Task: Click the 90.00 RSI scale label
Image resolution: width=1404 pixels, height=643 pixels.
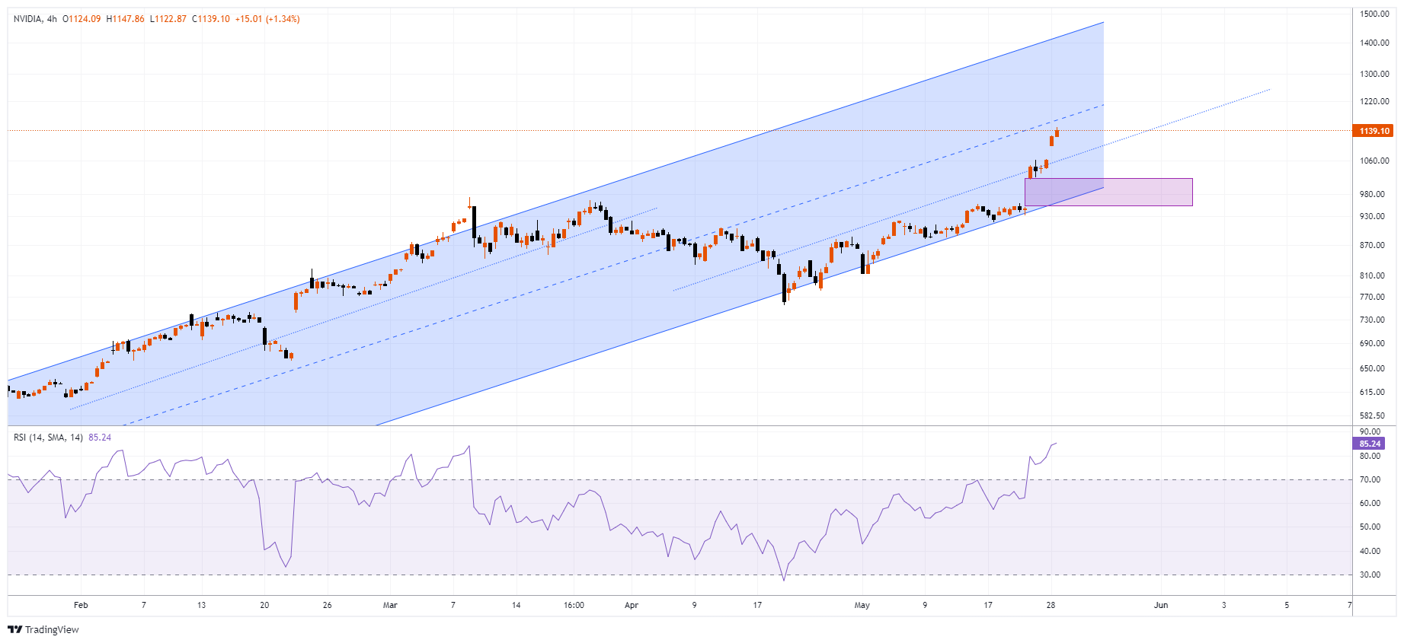Action: tap(1370, 431)
